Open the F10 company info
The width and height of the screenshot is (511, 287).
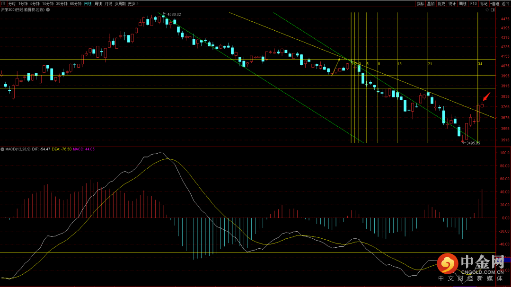point(473,3)
